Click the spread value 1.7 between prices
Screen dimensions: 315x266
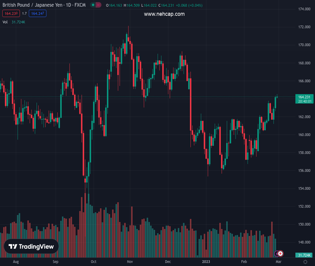point(24,14)
